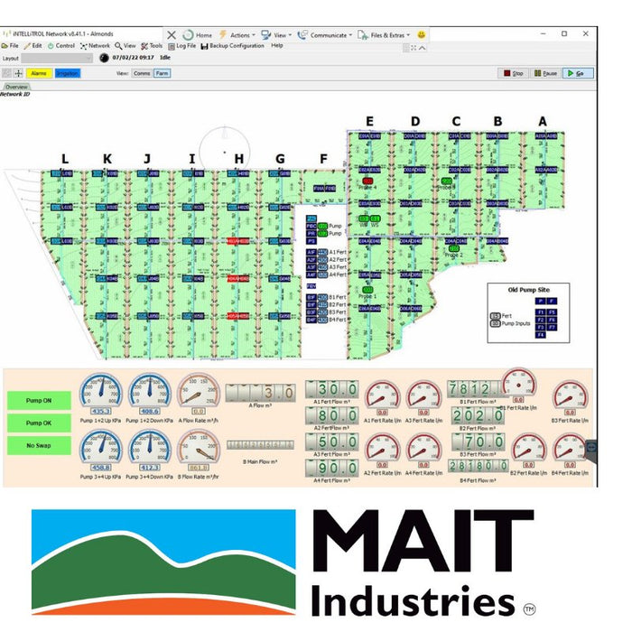Click Fert indicator in Old Pump Site
Viewport: 632px width, 632px height.
click(496, 316)
